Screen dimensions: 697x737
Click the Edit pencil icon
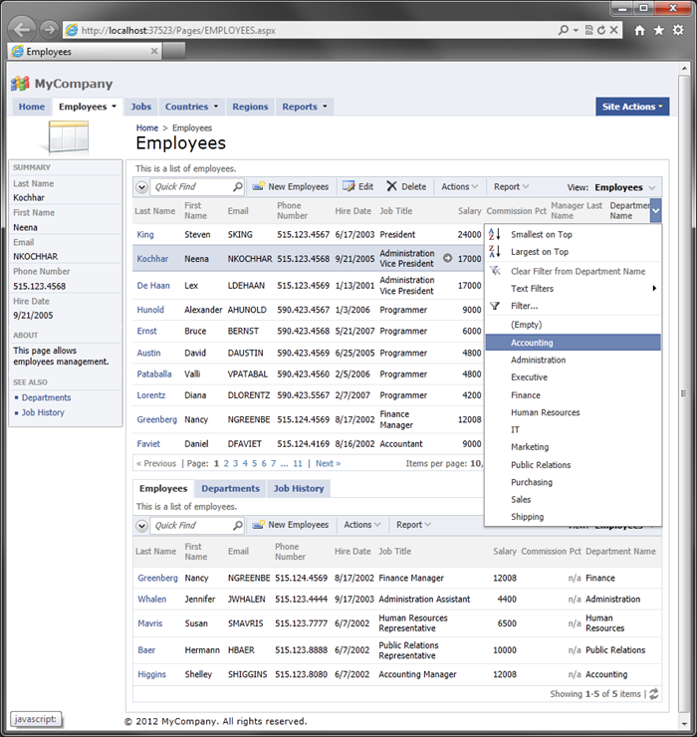tap(348, 186)
